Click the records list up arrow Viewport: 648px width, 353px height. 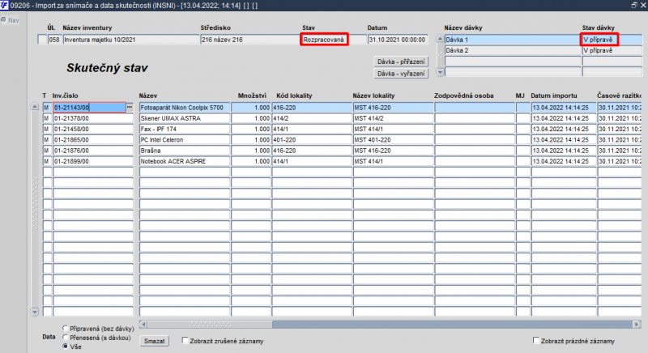[35, 107]
